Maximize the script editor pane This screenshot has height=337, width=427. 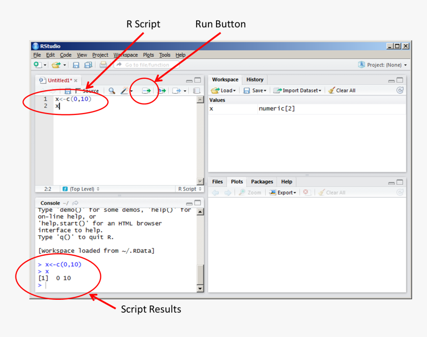(x=198, y=80)
